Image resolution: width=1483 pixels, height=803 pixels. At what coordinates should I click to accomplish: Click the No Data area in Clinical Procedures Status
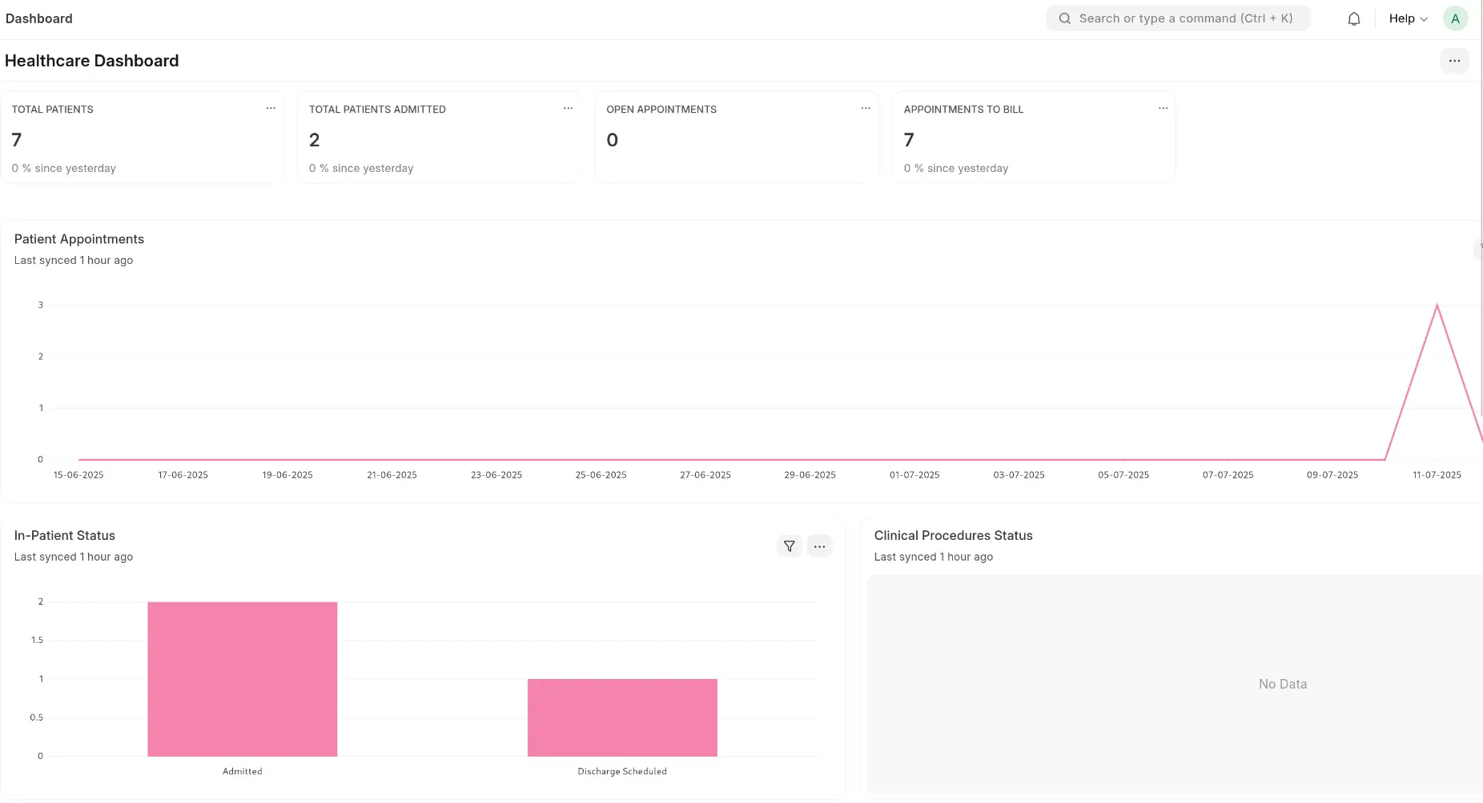click(1282, 684)
